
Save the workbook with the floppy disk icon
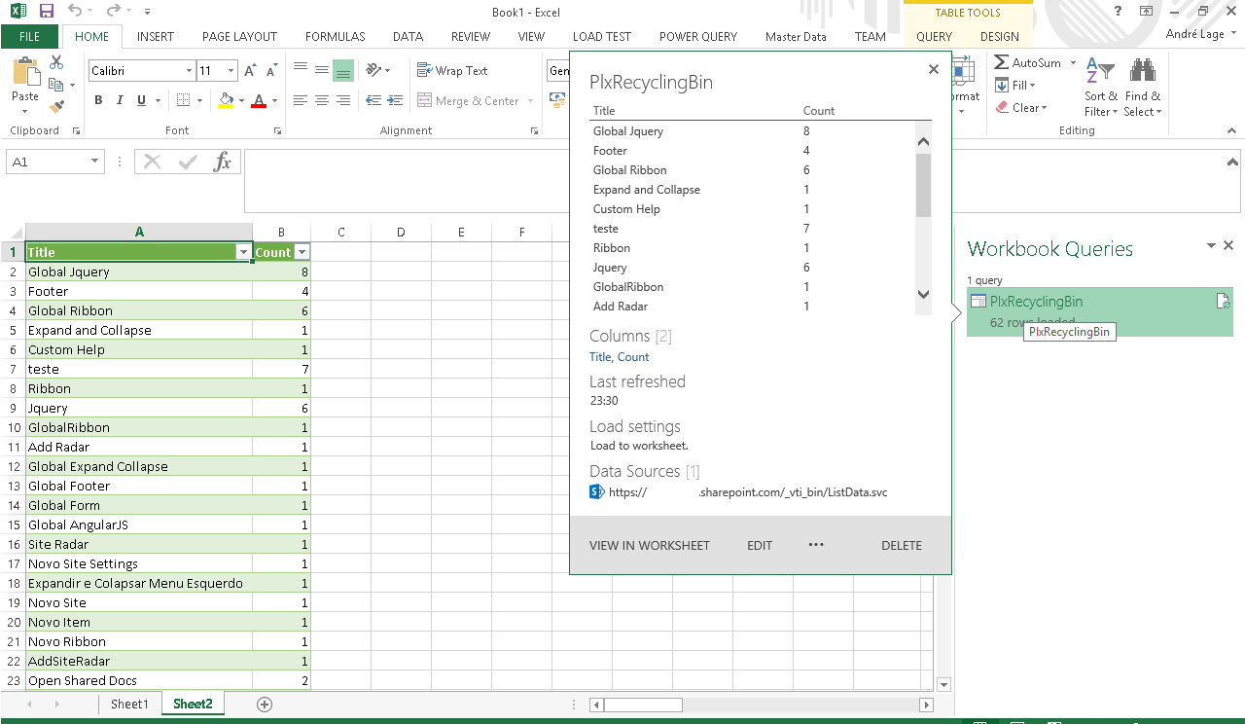point(46,12)
